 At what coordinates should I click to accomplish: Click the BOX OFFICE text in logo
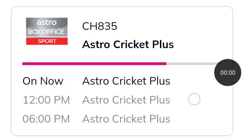[46, 32]
